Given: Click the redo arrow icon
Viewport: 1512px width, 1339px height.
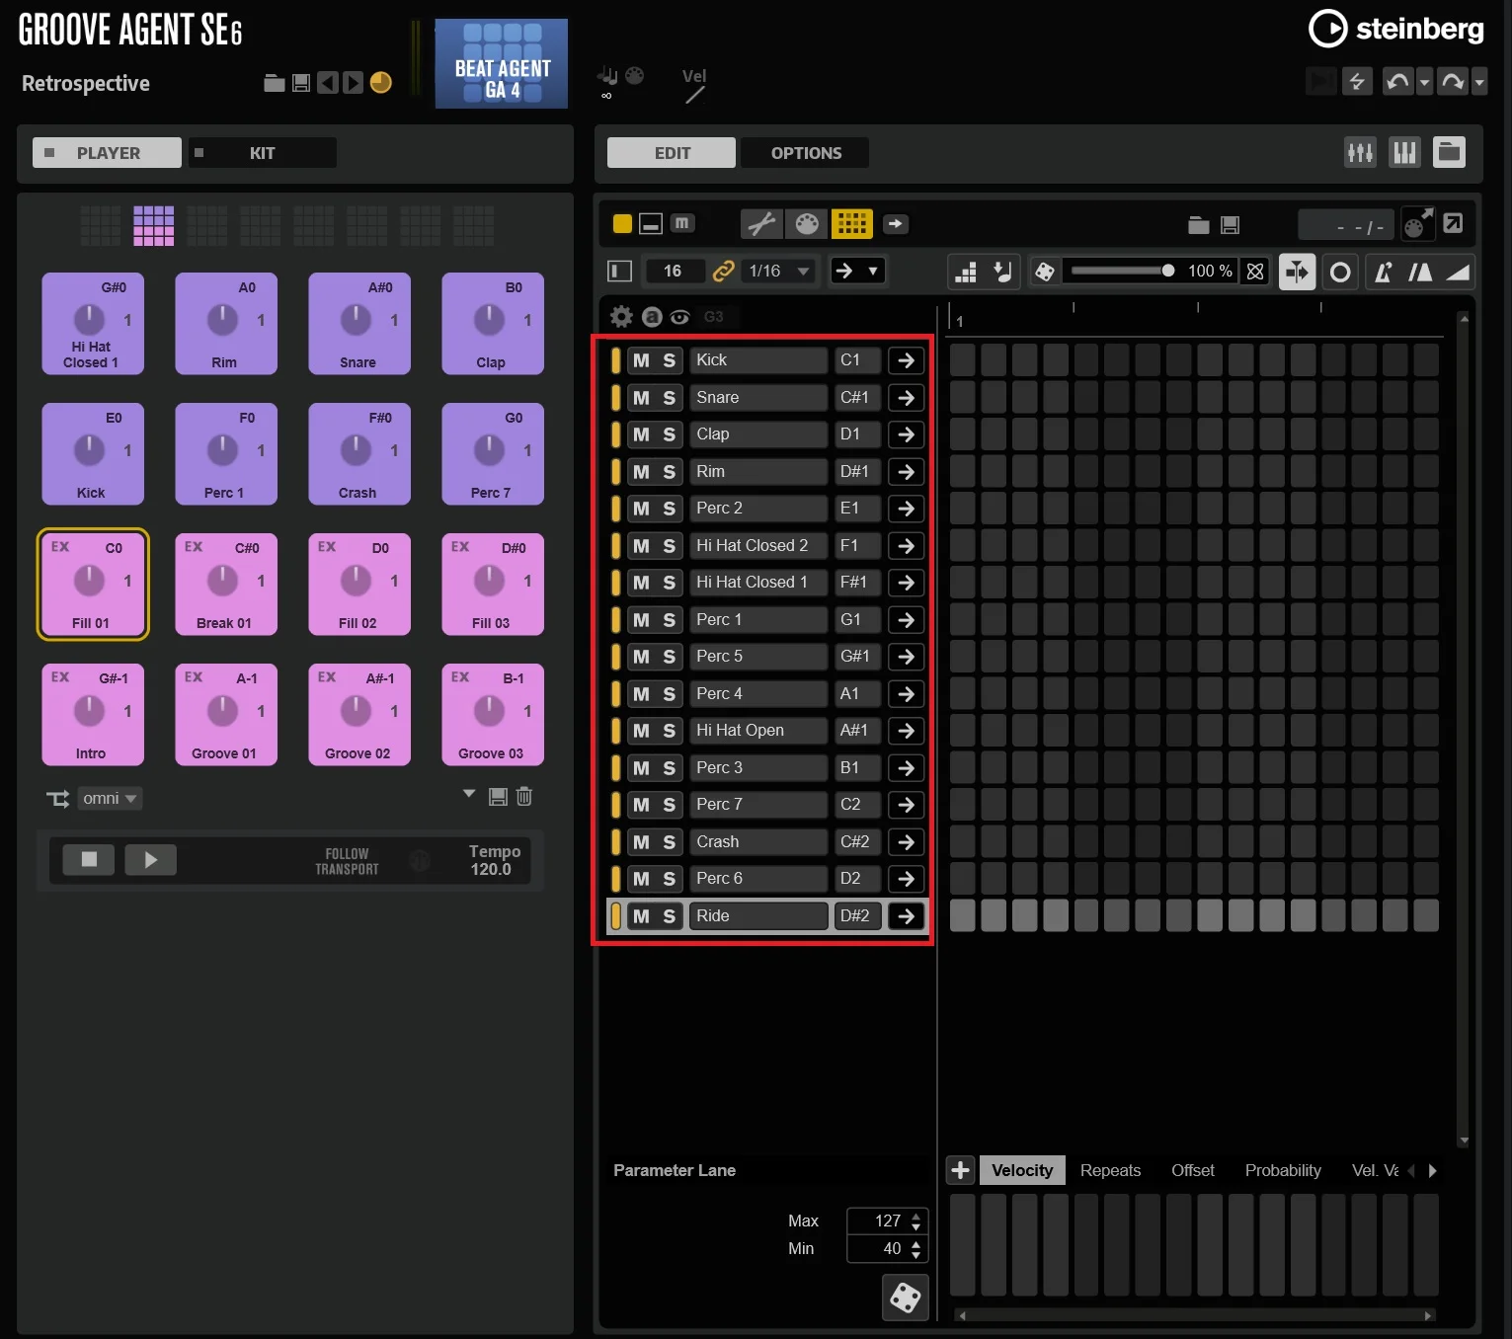Looking at the screenshot, I should pos(1453,82).
